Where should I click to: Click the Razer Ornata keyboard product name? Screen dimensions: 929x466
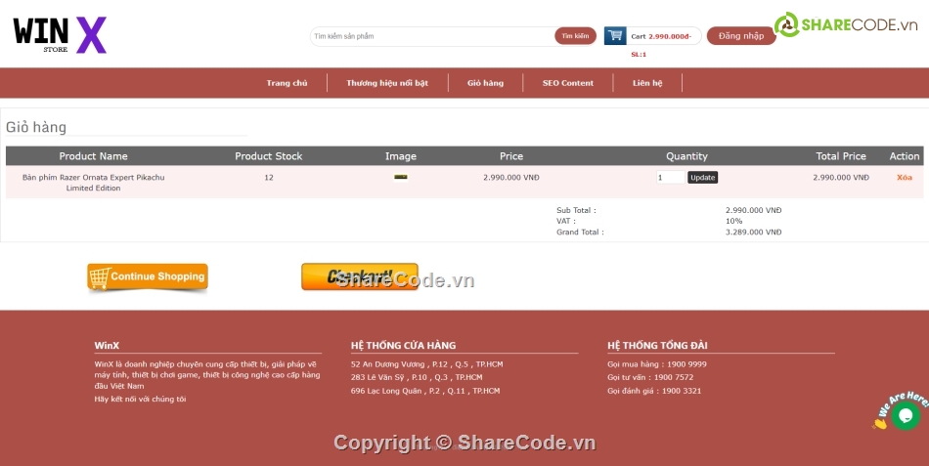click(x=93, y=183)
